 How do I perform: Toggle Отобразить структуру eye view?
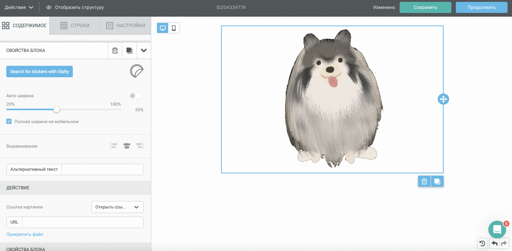[75, 7]
